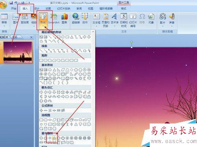Save the presentation from quick access toolbar

point(11,3)
